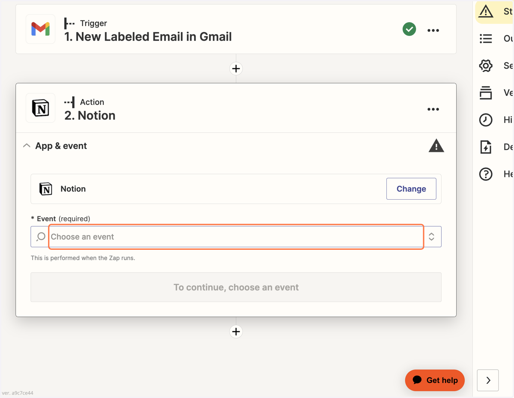The width and height of the screenshot is (514, 398).
Task: Click the disabled To continue, choose an event button
Action: click(x=236, y=287)
